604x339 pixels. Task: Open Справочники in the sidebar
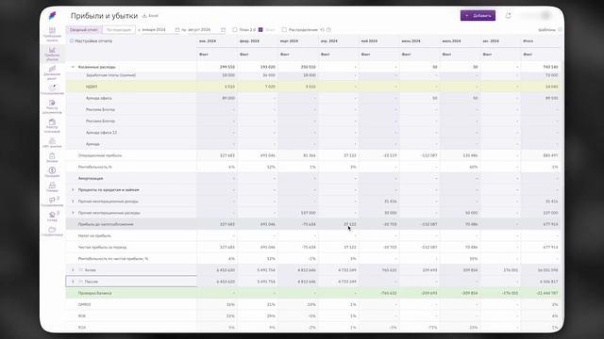52,231
